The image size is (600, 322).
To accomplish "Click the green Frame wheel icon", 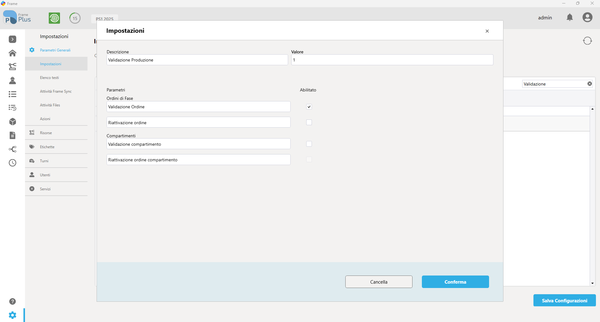I will click(54, 18).
